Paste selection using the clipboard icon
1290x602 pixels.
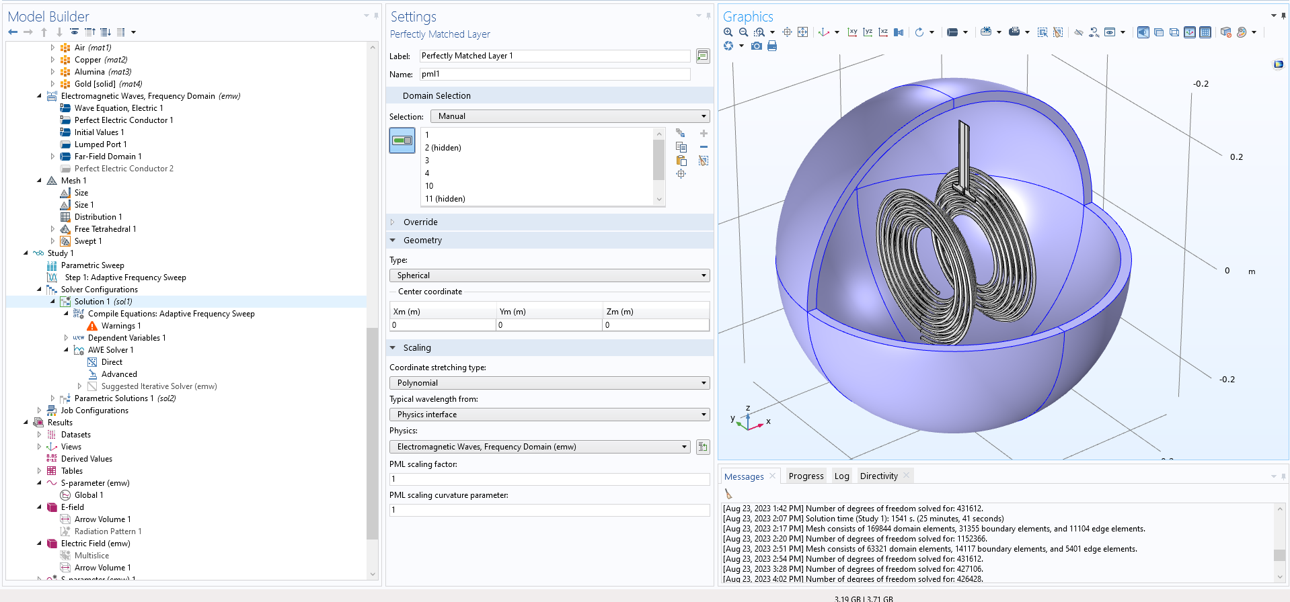coord(681,161)
